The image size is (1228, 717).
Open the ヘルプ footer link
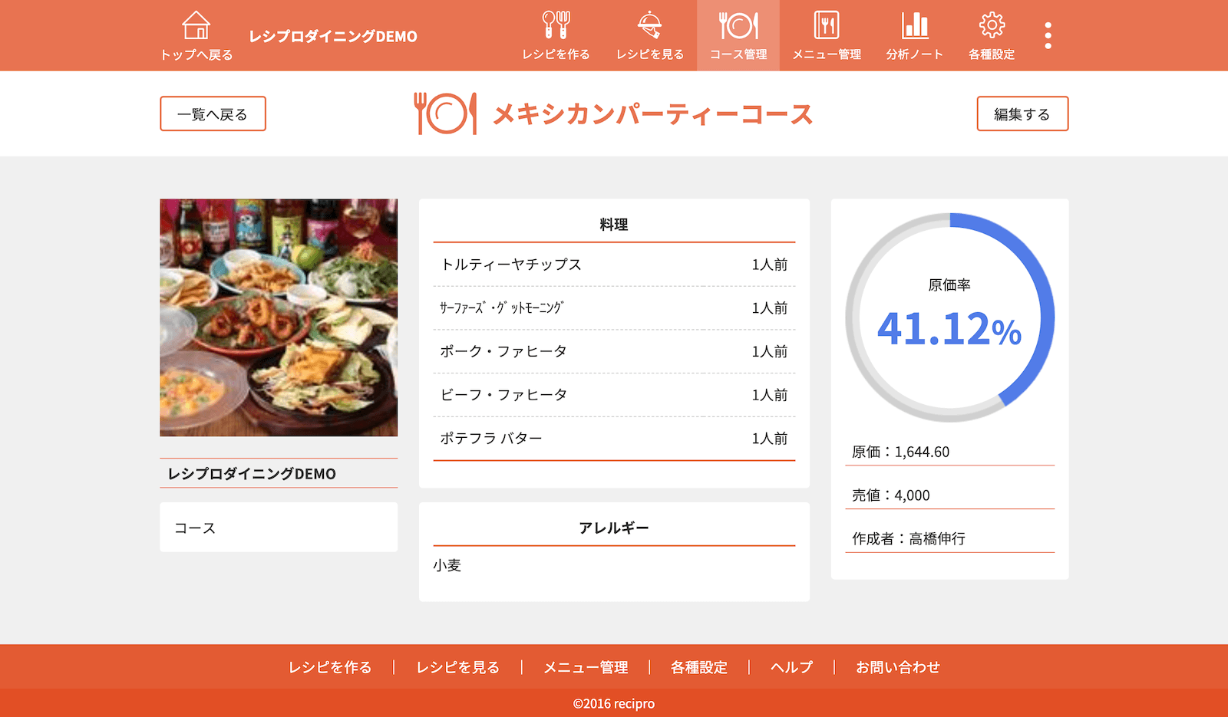(x=791, y=667)
